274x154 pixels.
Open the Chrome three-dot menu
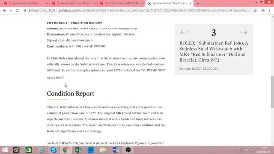pyautogui.click(x=270, y=10)
